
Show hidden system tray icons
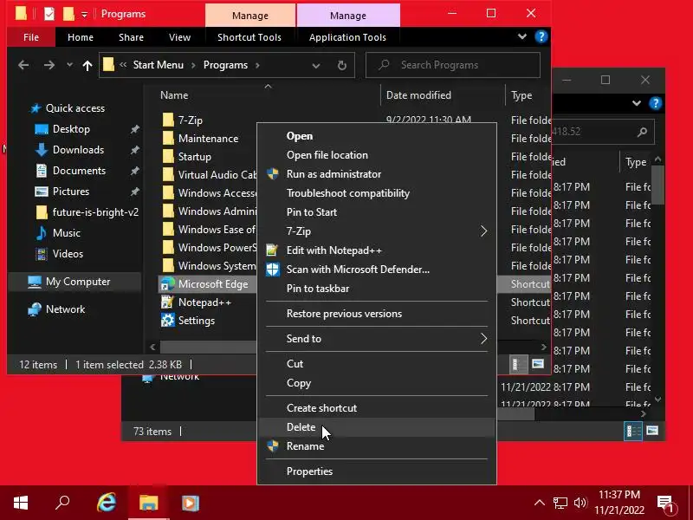coord(539,503)
